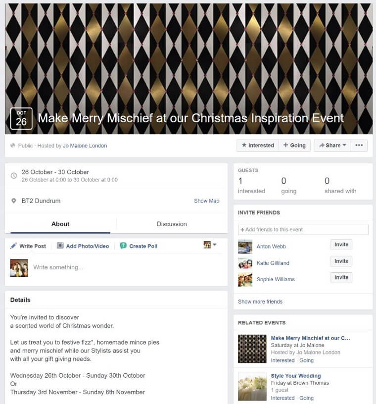Switch to the Discussion tab
376x404 pixels.
[x=172, y=224]
